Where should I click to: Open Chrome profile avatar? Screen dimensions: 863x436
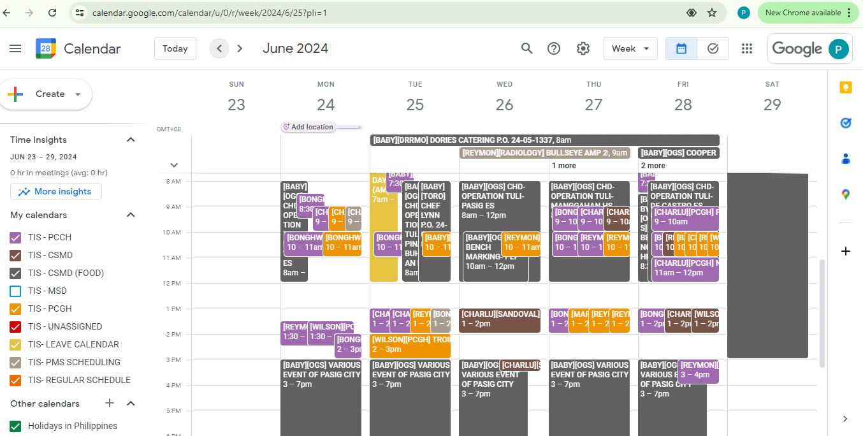coord(743,13)
